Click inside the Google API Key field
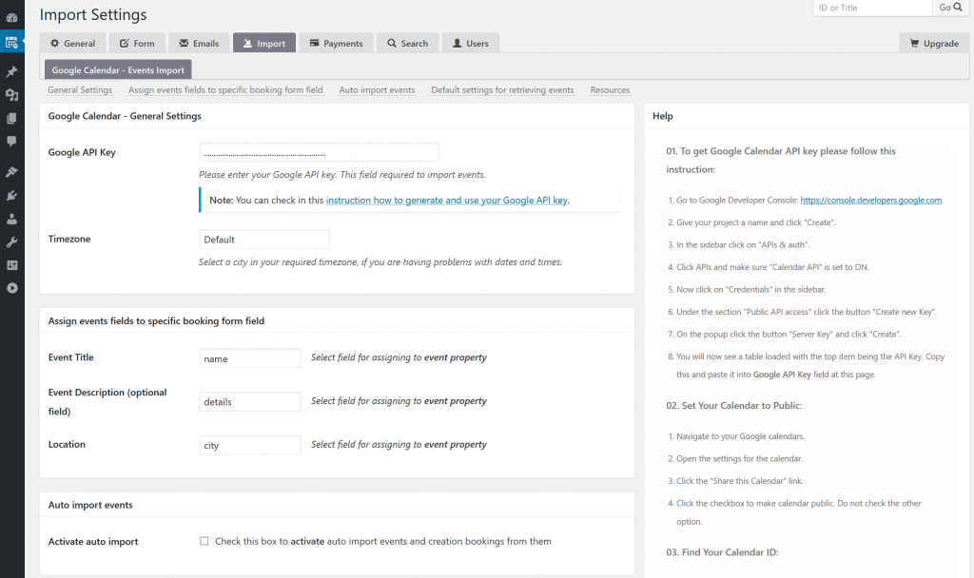974x578 pixels. [x=319, y=151]
